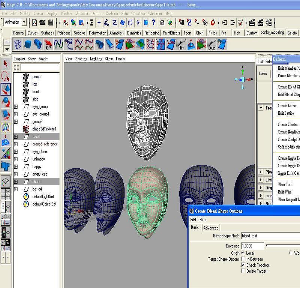Switch to select by hierarchy mode
Screen dimensions: 300x288
click(x=66, y=23)
